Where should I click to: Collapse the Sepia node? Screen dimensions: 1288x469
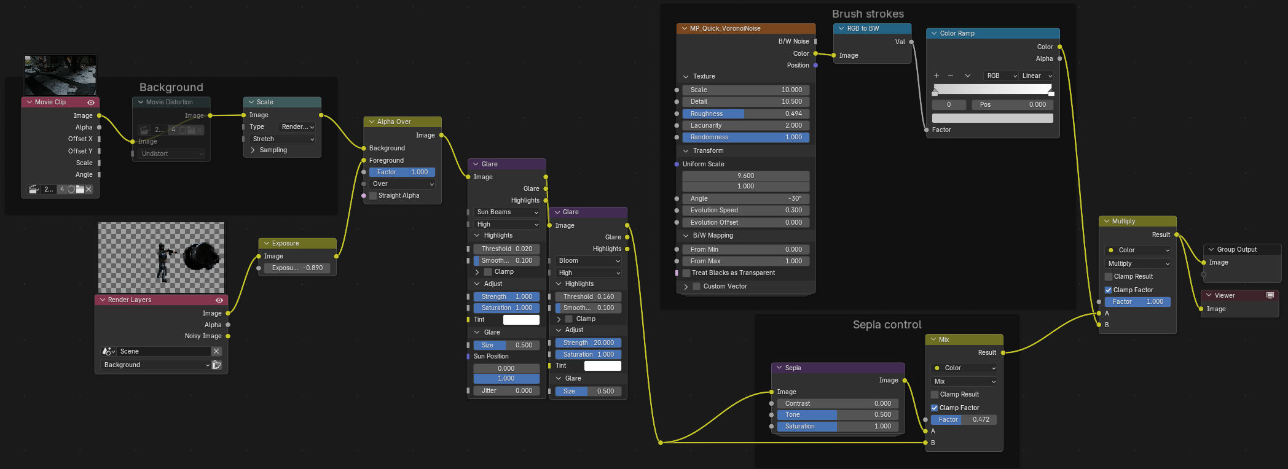coord(779,368)
